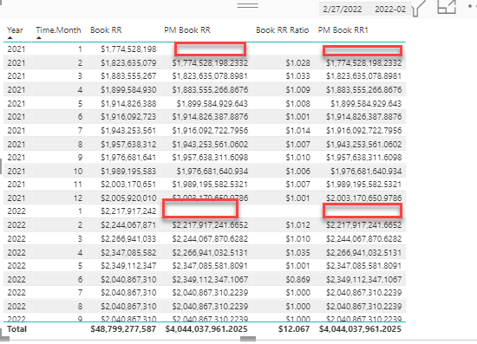Viewport: 477px width, 344px height.
Task: Select Book RR value $1,957,638,312
Action: [128, 144]
